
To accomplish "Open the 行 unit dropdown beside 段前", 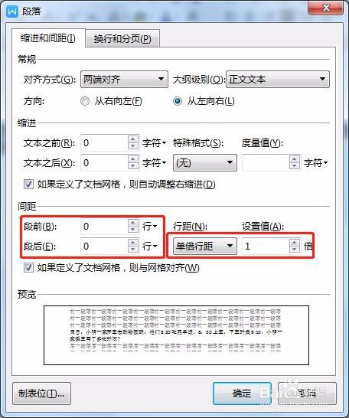I will pos(149,227).
